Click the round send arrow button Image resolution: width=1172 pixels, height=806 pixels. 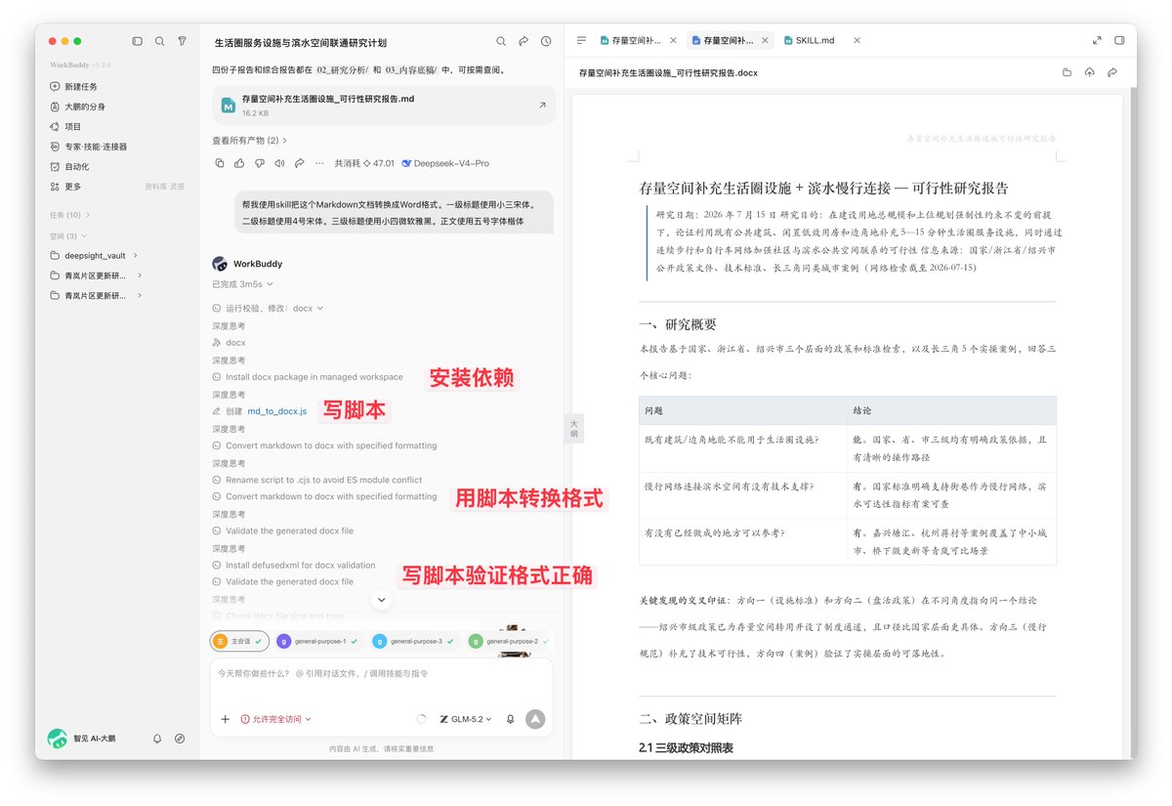coord(535,719)
